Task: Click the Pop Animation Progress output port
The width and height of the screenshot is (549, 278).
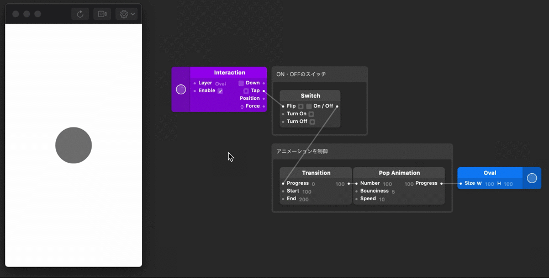Action: point(441,184)
